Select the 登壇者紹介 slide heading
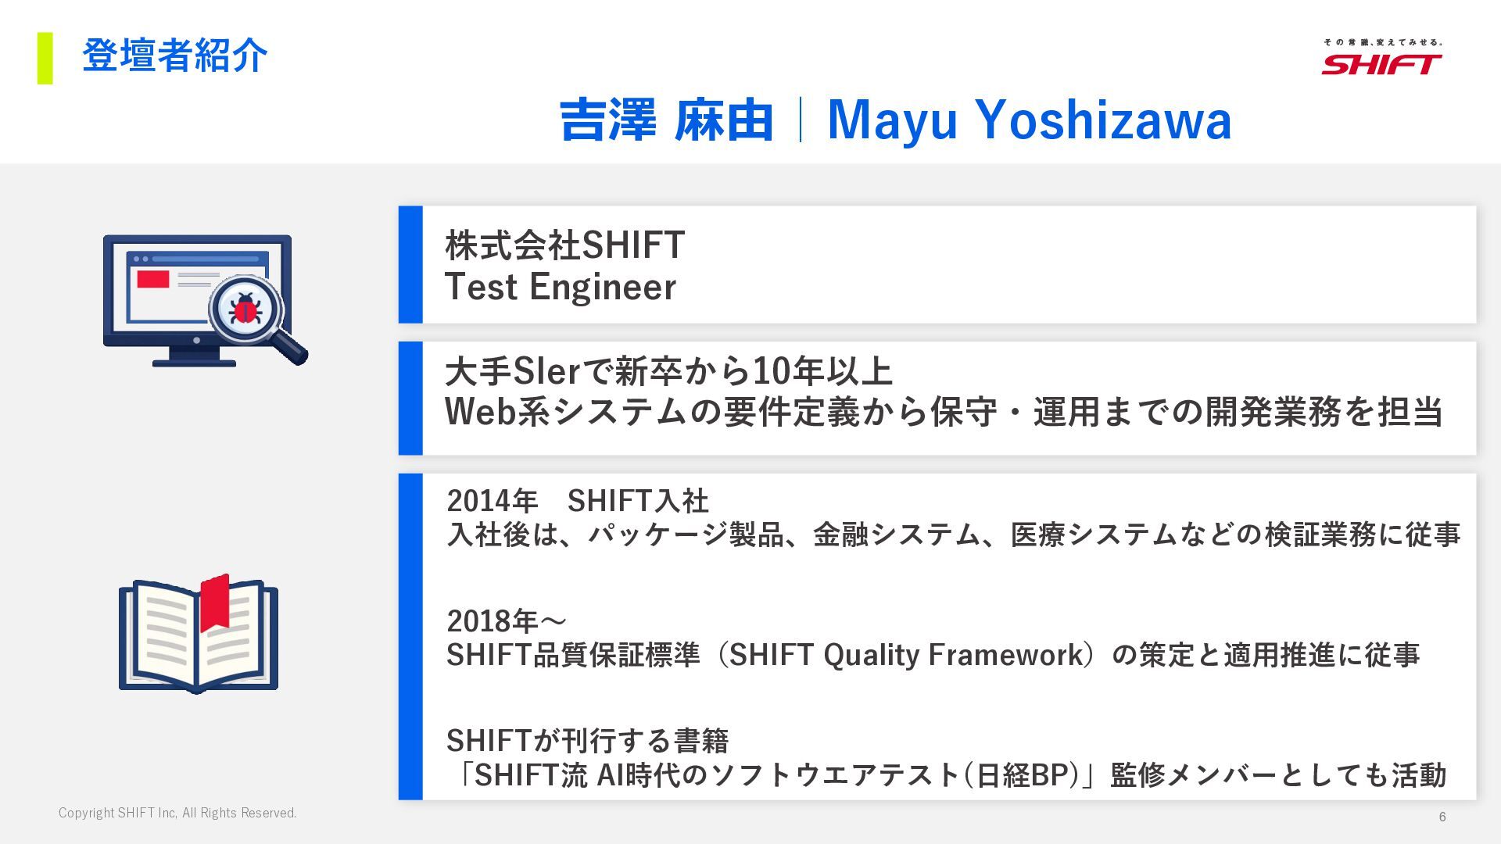 tap(174, 56)
